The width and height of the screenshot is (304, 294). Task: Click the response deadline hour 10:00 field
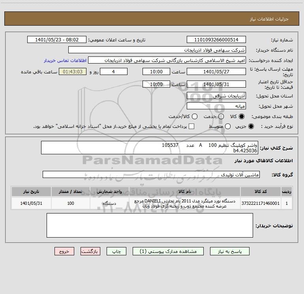click(156, 71)
